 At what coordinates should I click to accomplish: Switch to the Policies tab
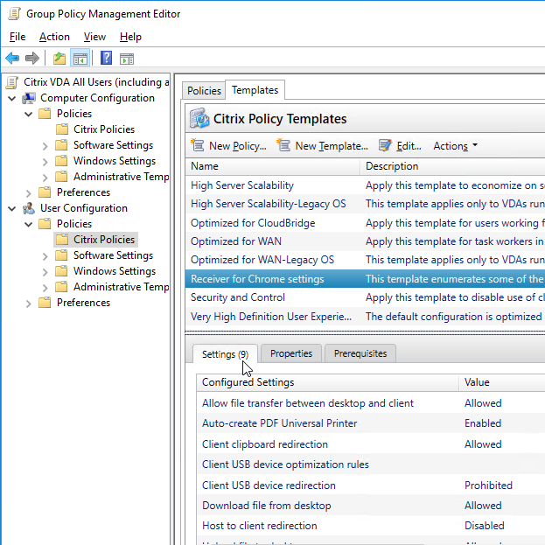click(x=204, y=91)
